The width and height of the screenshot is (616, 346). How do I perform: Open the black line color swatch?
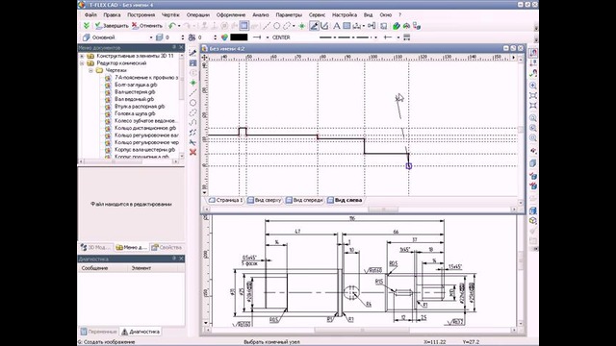pyautogui.click(x=239, y=37)
